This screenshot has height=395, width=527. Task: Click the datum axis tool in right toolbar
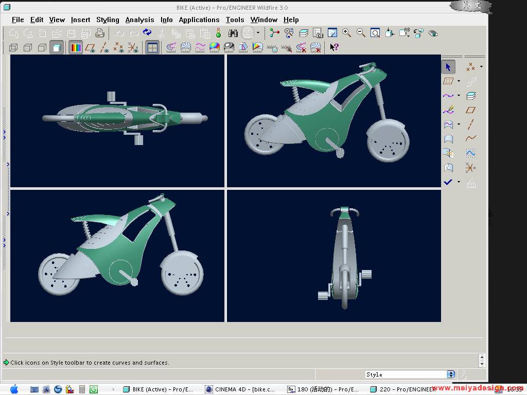(x=470, y=124)
